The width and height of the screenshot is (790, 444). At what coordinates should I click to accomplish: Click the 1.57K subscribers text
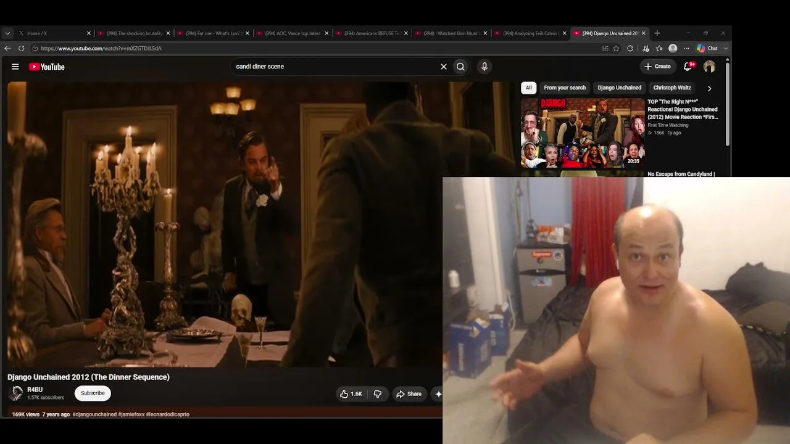coord(46,398)
